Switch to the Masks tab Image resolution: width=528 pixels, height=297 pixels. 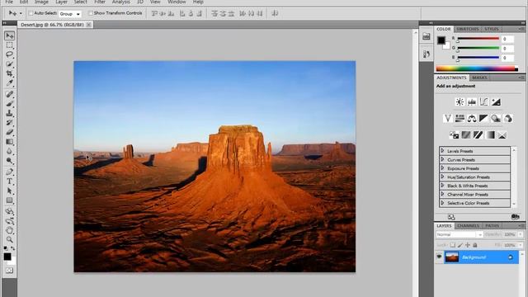tap(479, 78)
